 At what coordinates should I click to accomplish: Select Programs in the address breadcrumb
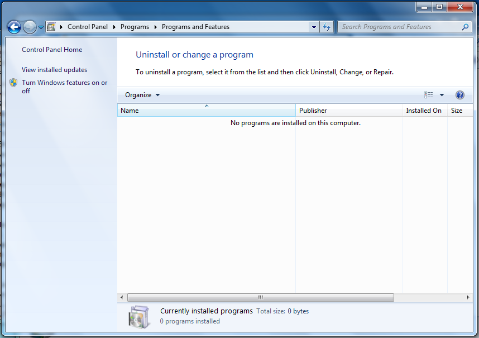tap(135, 27)
